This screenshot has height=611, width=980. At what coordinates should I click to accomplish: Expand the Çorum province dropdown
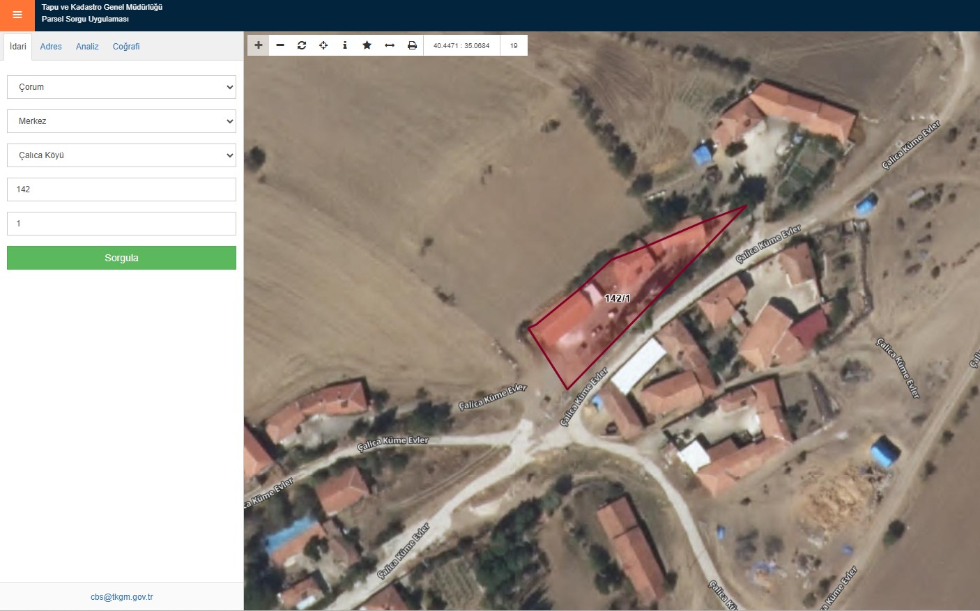click(x=121, y=87)
